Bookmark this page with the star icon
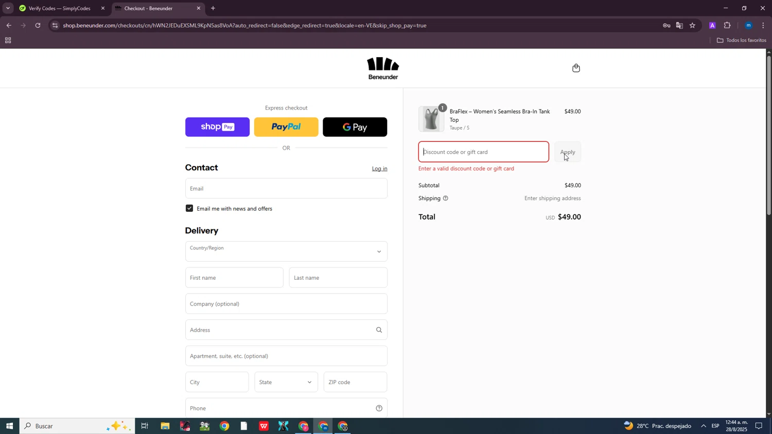 click(692, 25)
